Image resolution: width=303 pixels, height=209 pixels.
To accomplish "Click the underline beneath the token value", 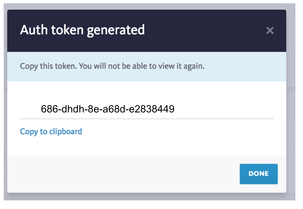I will [x=147, y=119].
